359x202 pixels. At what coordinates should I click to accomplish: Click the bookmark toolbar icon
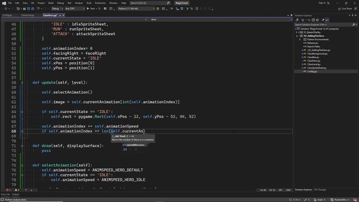tap(197, 9)
